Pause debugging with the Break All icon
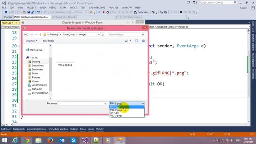Viewport: 256px width, 144px height. (99, 12)
